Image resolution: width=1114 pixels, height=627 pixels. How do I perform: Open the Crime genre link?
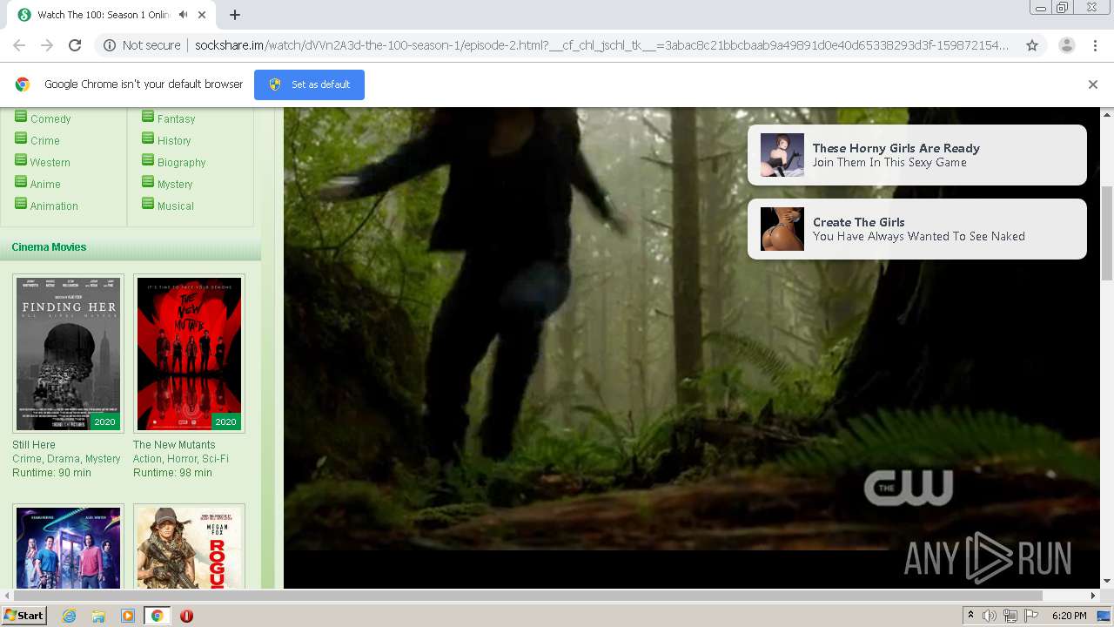pos(45,140)
